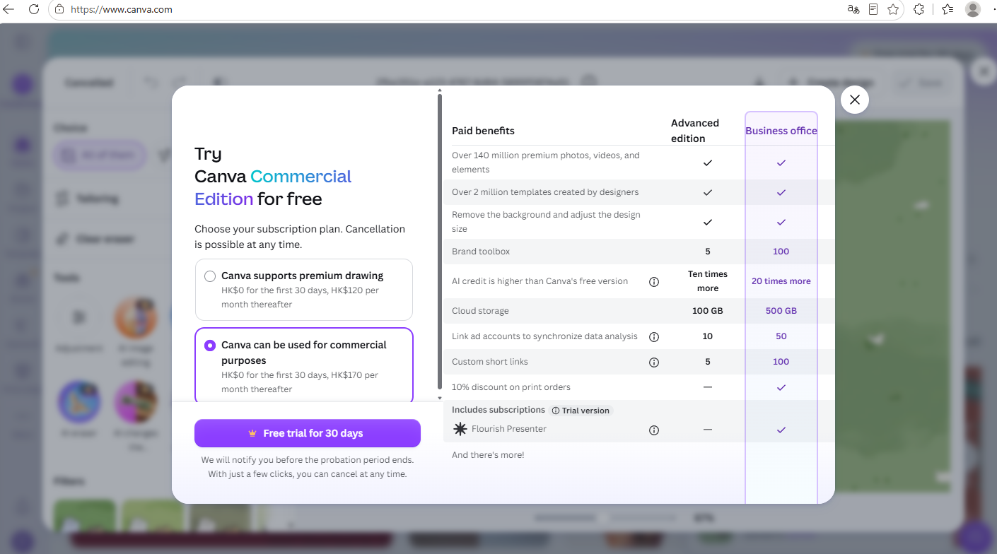Image resolution: width=997 pixels, height=554 pixels.
Task: Click 'And there's more!' text
Action: pos(488,455)
